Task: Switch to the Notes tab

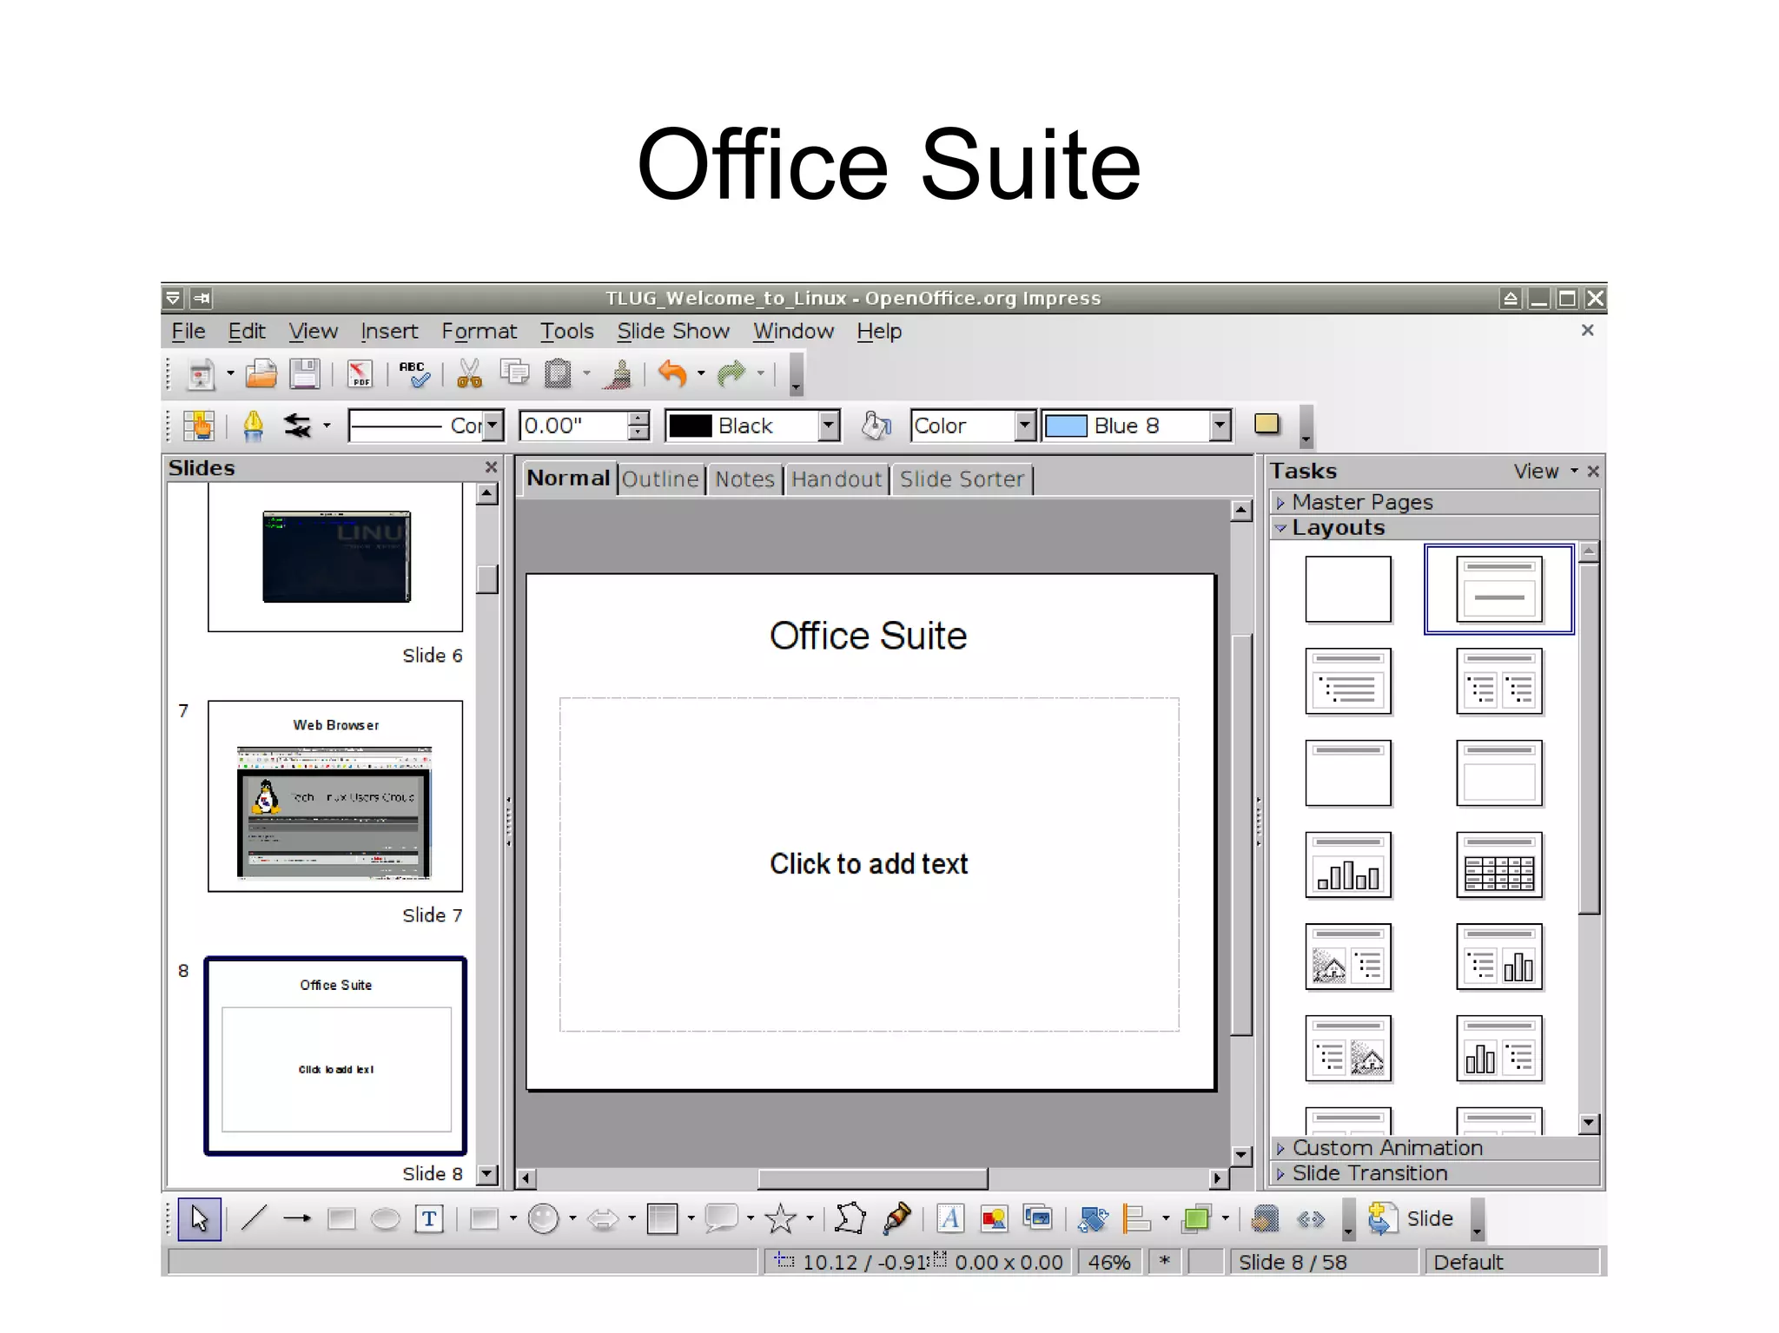Action: click(744, 479)
